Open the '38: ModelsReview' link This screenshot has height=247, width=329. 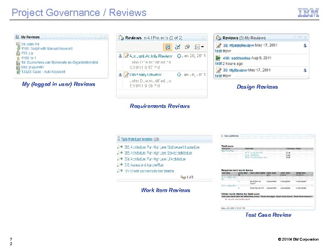tap(239, 45)
